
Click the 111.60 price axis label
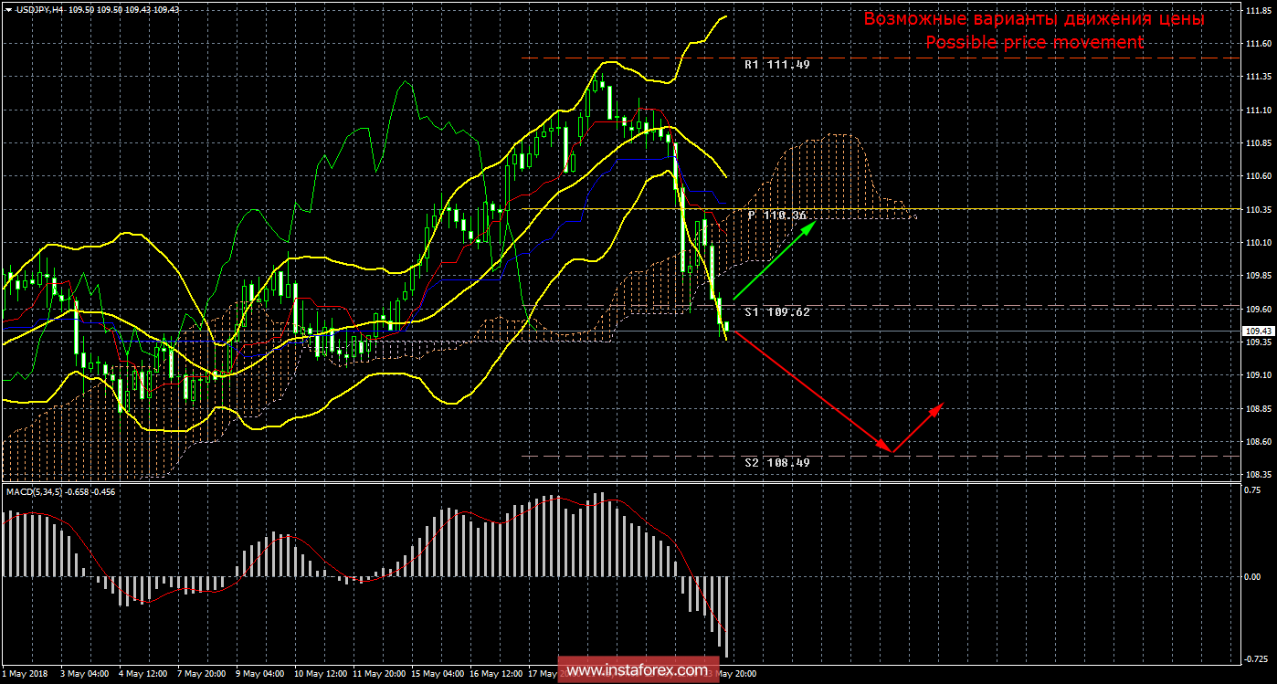pyautogui.click(x=1259, y=44)
